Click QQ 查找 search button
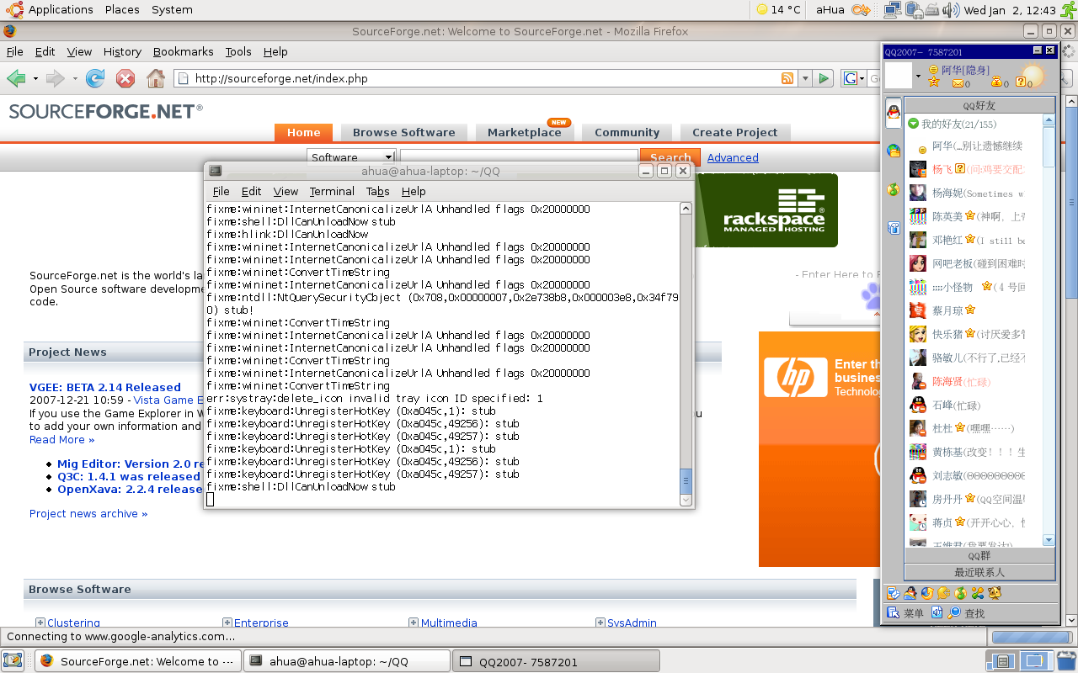The height and width of the screenshot is (673, 1078). tap(966, 613)
